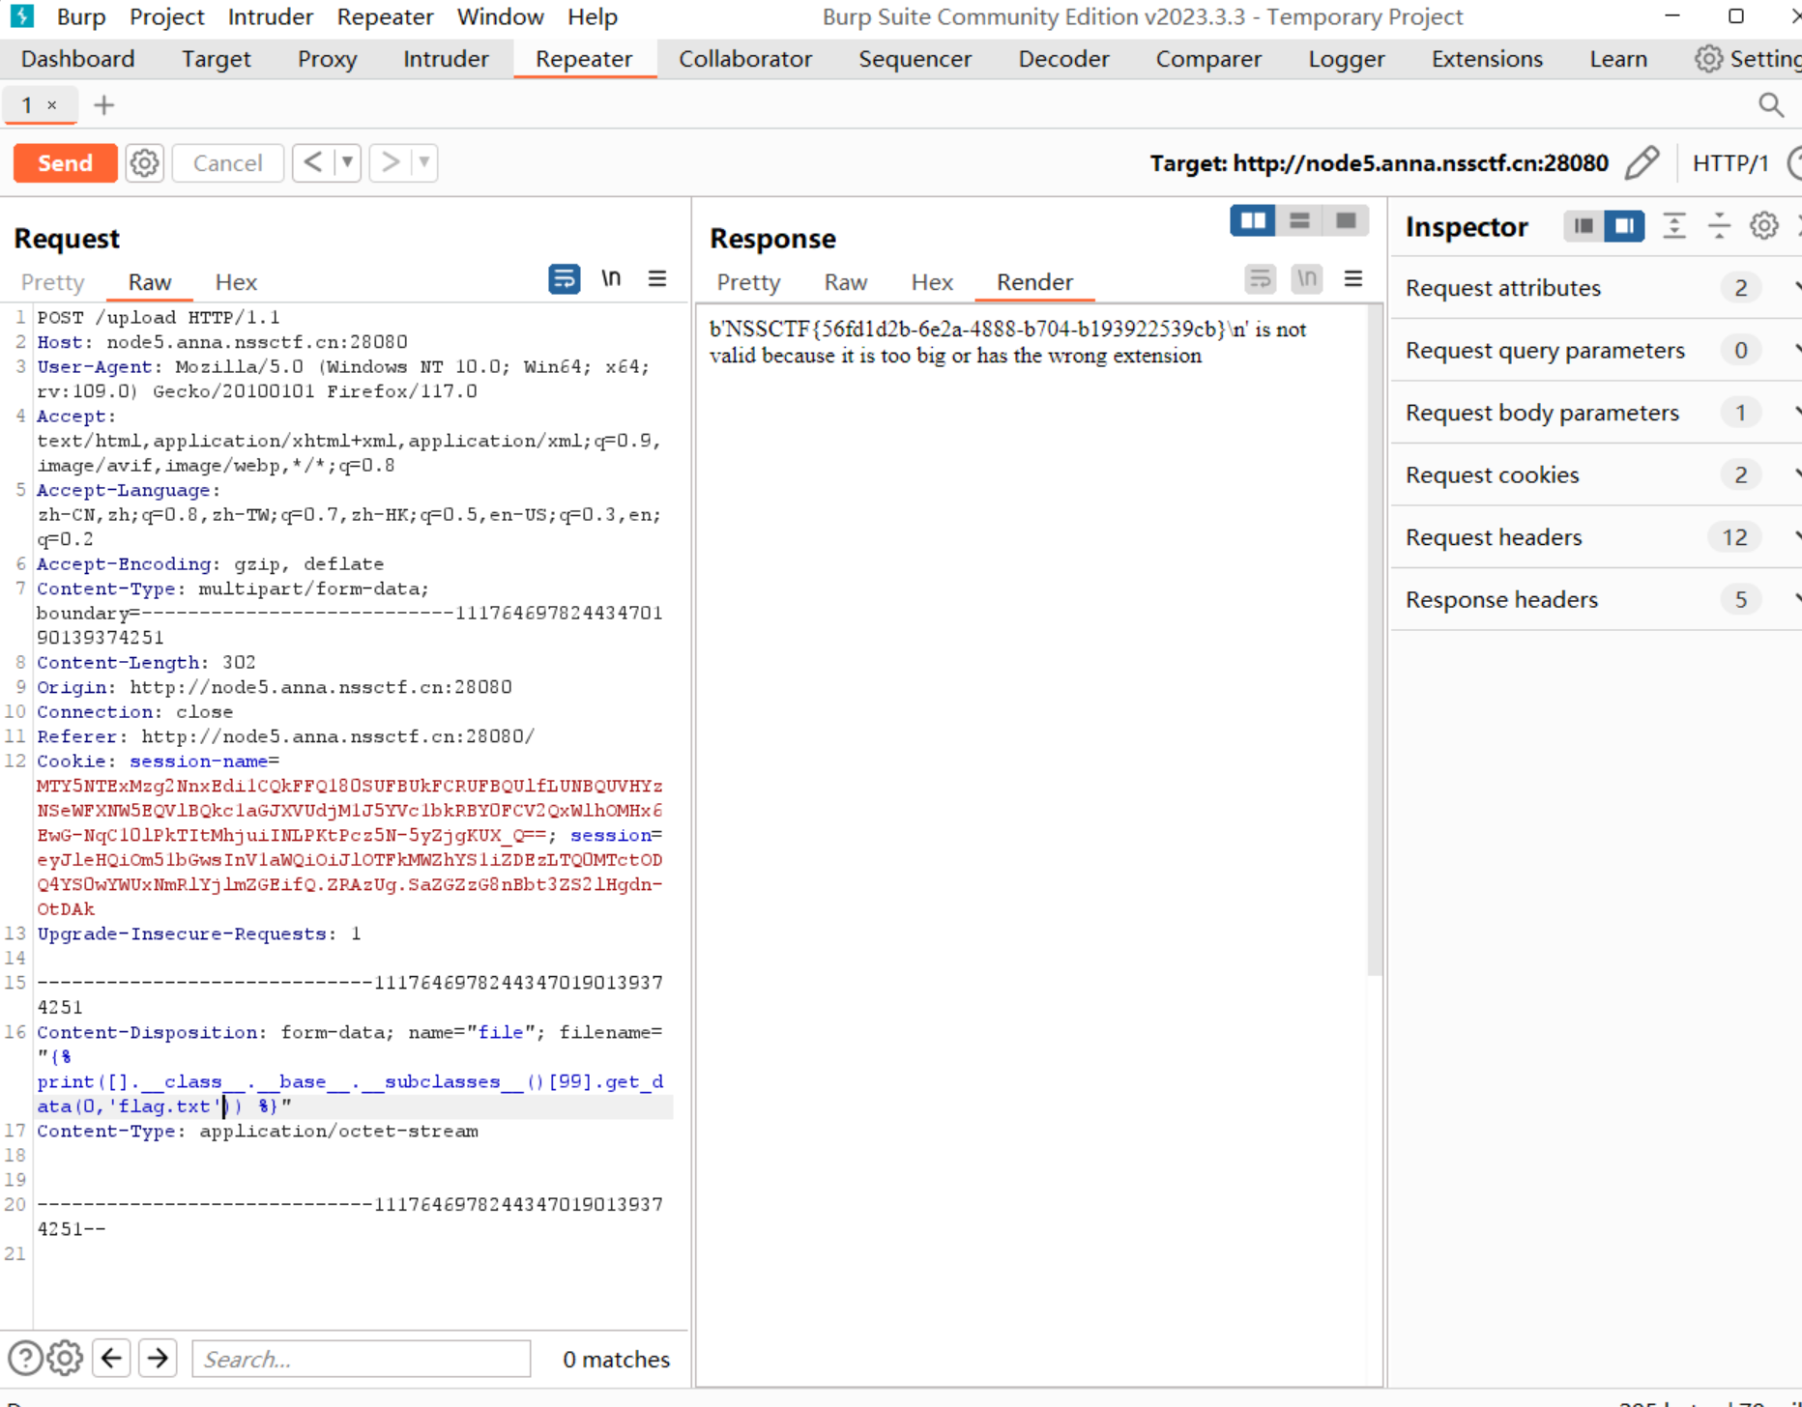
Task: Dock Inspector on left layout icon
Action: (1584, 226)
